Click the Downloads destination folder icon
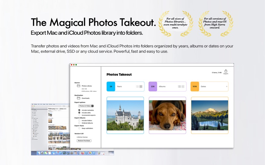 tap(79, 98)
